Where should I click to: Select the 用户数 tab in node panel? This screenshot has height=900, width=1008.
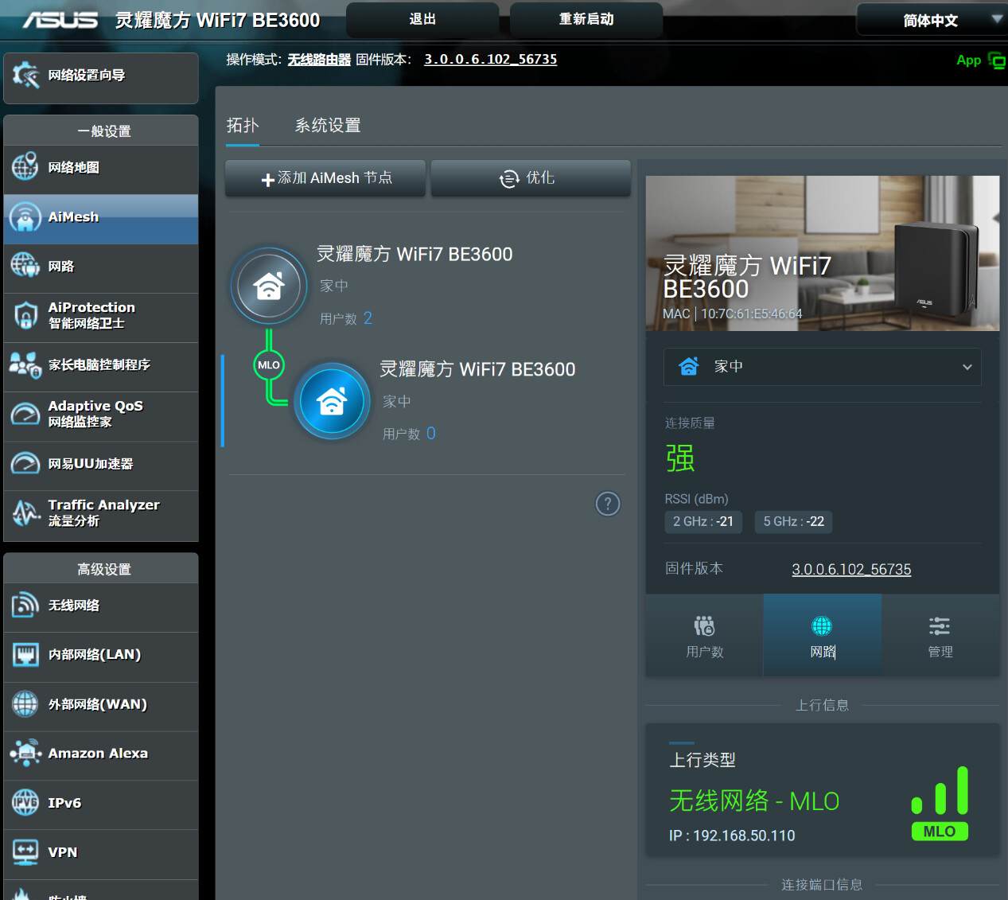pyautogui.click(x=705, y=636)
